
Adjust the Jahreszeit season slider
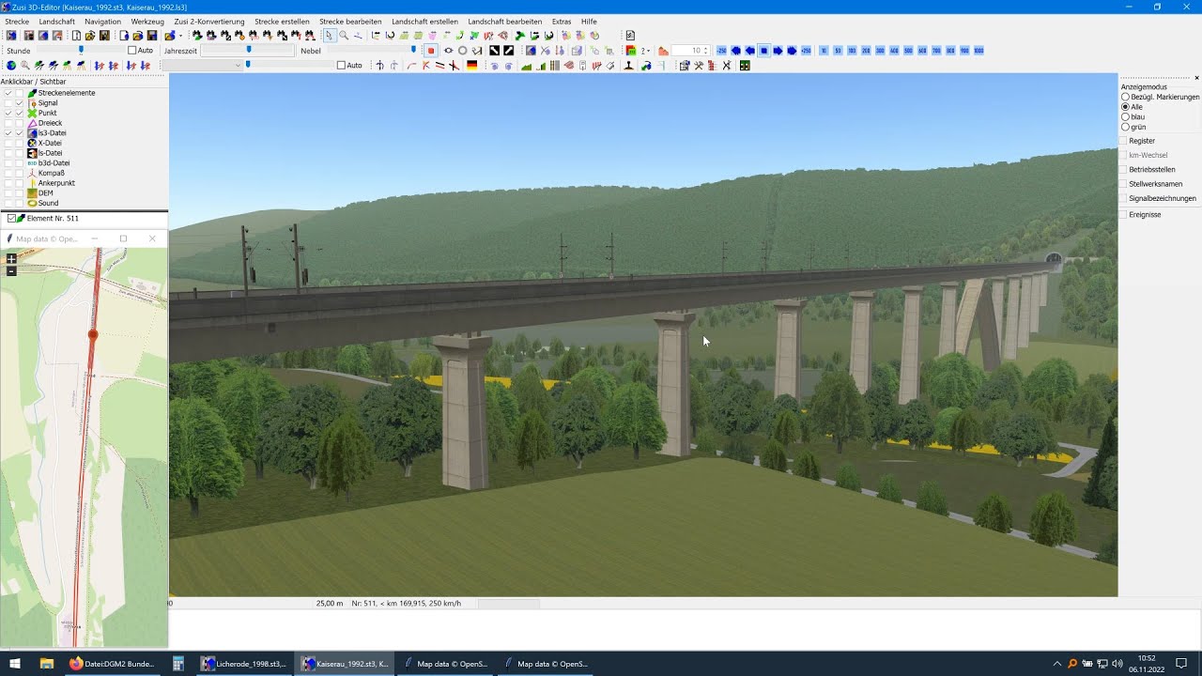[248, 50]
